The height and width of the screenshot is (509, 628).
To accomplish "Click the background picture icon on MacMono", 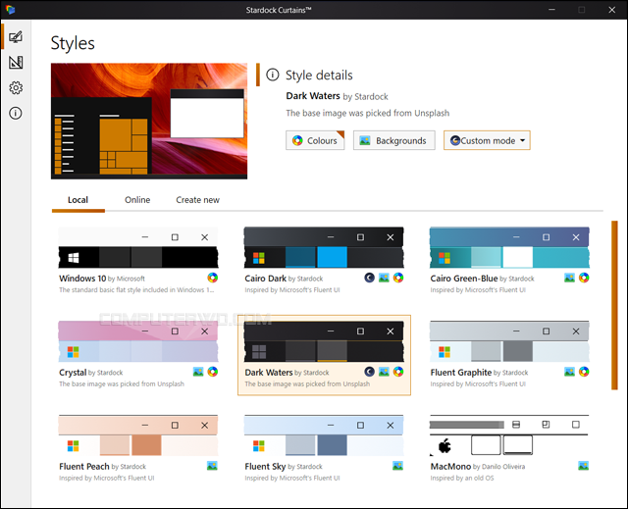I will pyautogui.click(x=584, y=466).
